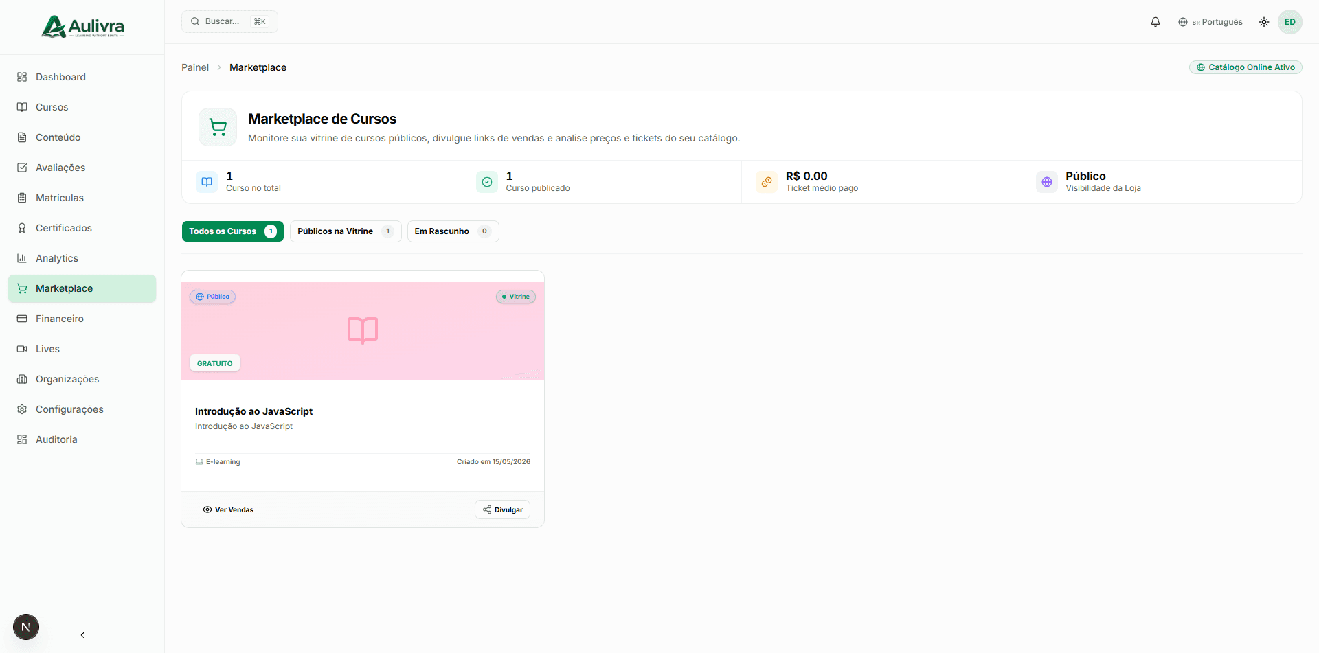Click R$ 0.00 ticket value
The image size is (1319, 653).
click(x=807, y=176)
